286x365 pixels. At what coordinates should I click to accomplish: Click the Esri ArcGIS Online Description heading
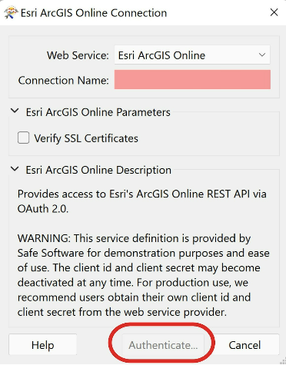pyautogui.click(x=98, y=170)
